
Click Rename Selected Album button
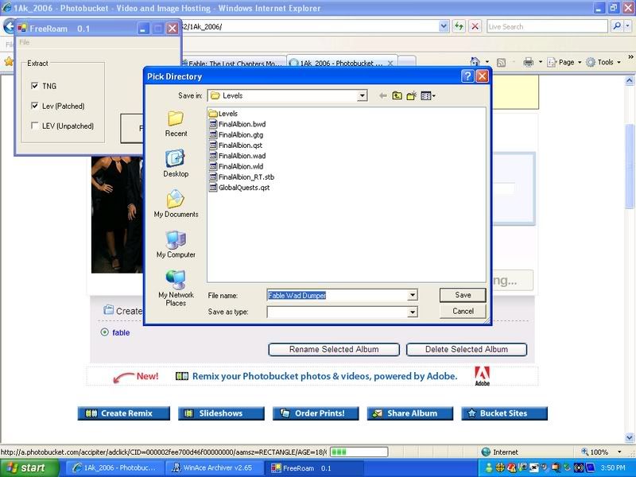[x=334, y=349]
